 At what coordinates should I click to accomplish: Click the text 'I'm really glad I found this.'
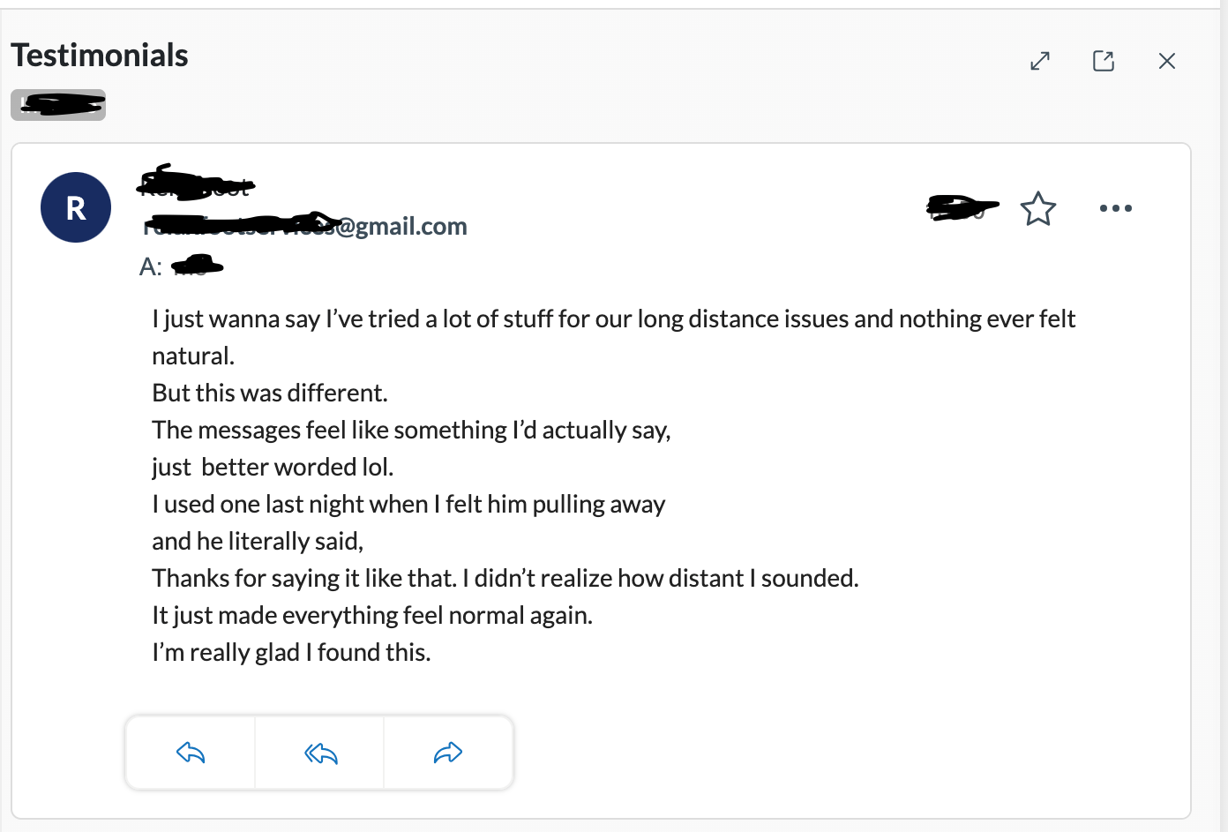(291, 652)
